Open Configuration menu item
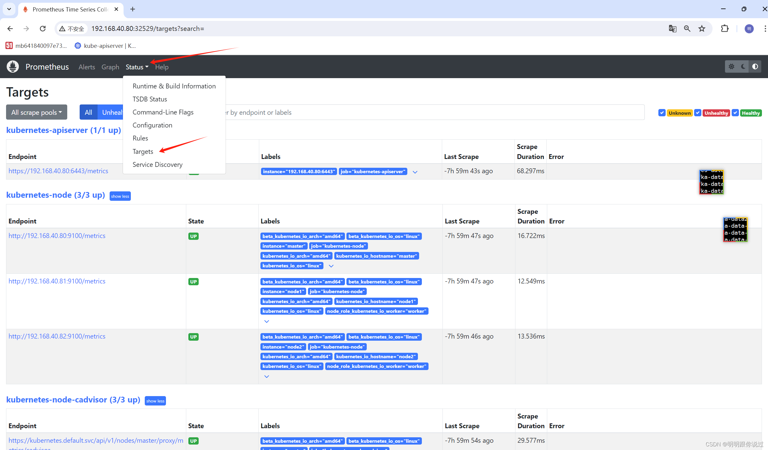The width and height of the screenshot is (768, 450). point(174,126)
